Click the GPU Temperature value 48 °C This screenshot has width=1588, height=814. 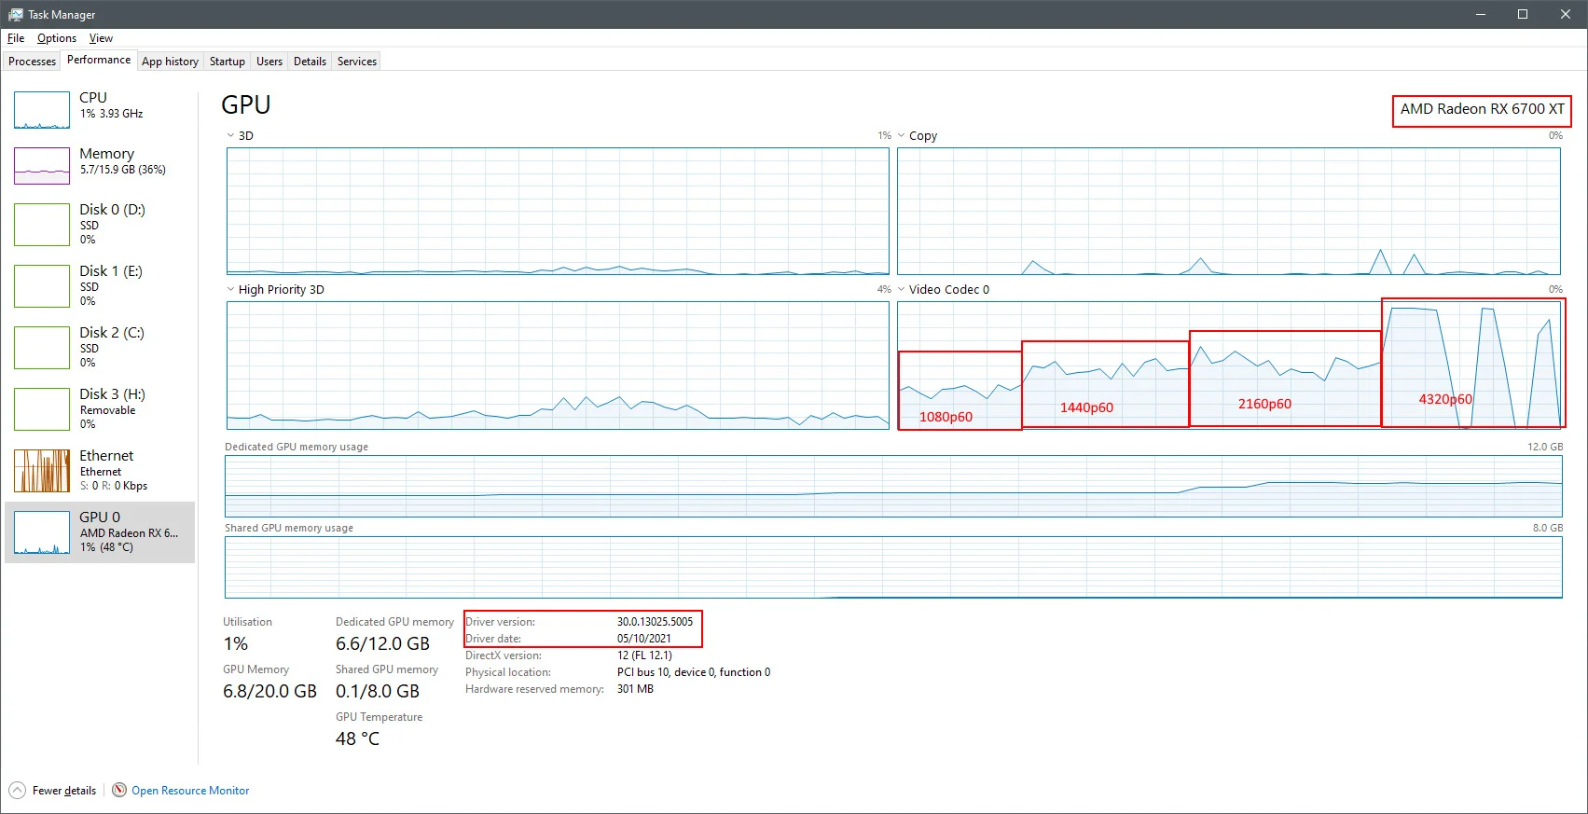click(x=358, y=738)
